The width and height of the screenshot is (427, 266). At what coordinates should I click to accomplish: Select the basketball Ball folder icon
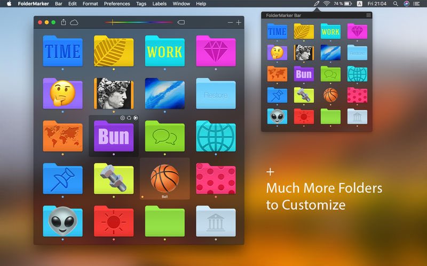[165, 178]
